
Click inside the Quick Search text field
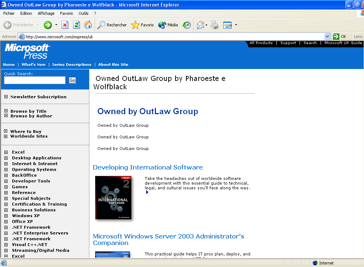tap(35, 80)
